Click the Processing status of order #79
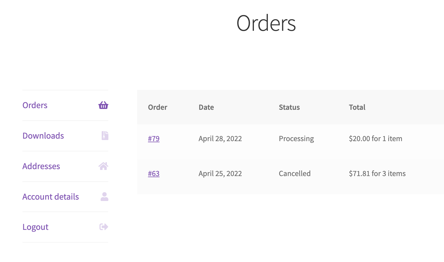 pyautogui.click(x=296, y=138)
